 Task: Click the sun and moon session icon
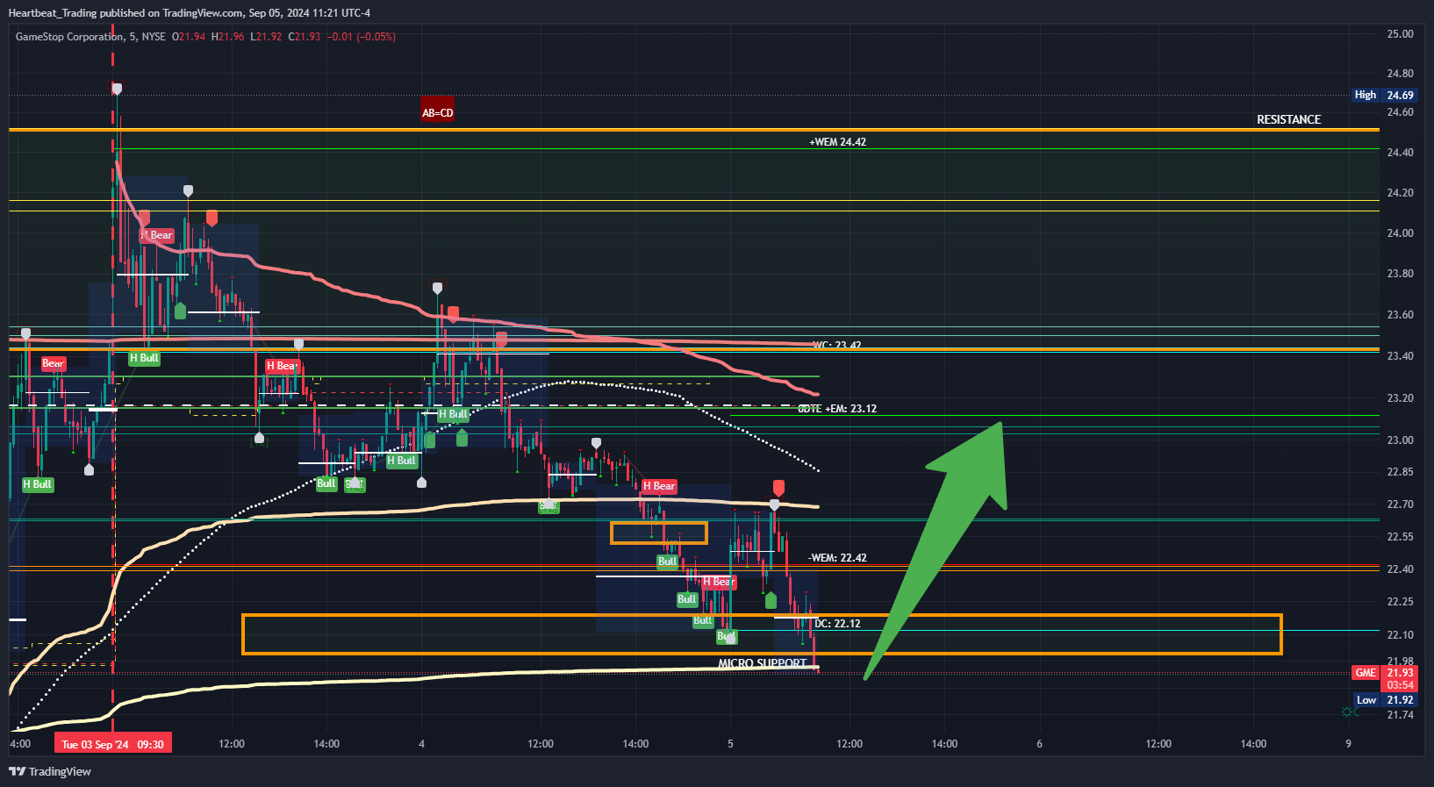[x=1350, y=712]
